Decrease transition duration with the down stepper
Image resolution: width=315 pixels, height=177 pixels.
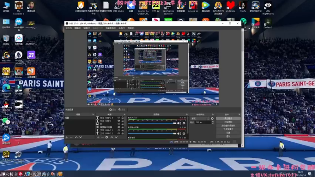click(213, 123)
